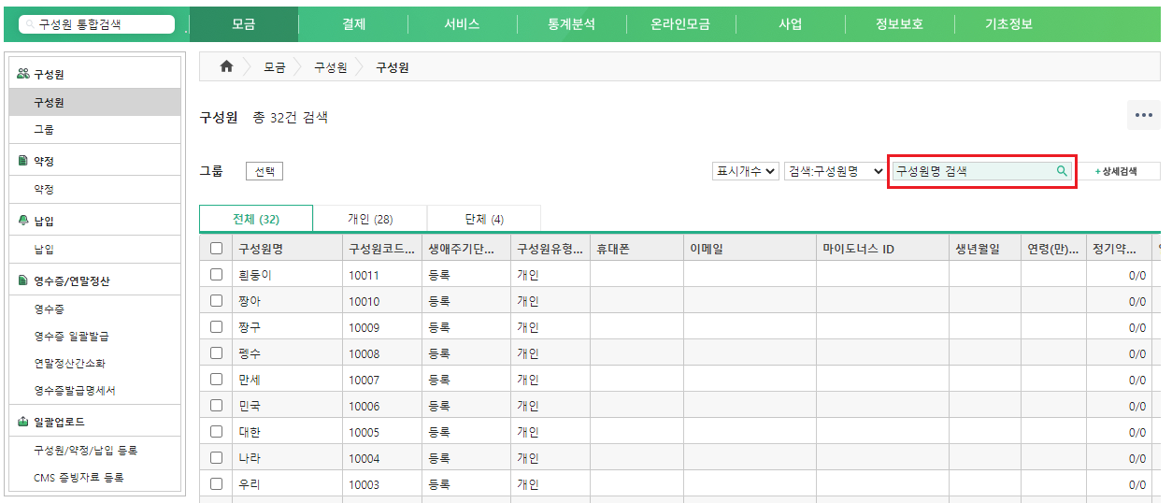
Task: Open the 사업 top menu
Action: [790, 24]
